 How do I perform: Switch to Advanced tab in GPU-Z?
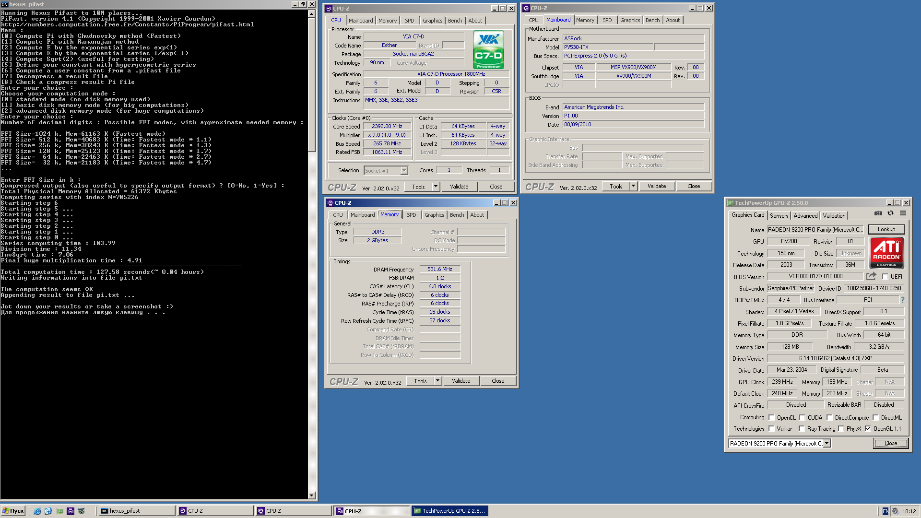pyautogui.click(x=805, y=216)
